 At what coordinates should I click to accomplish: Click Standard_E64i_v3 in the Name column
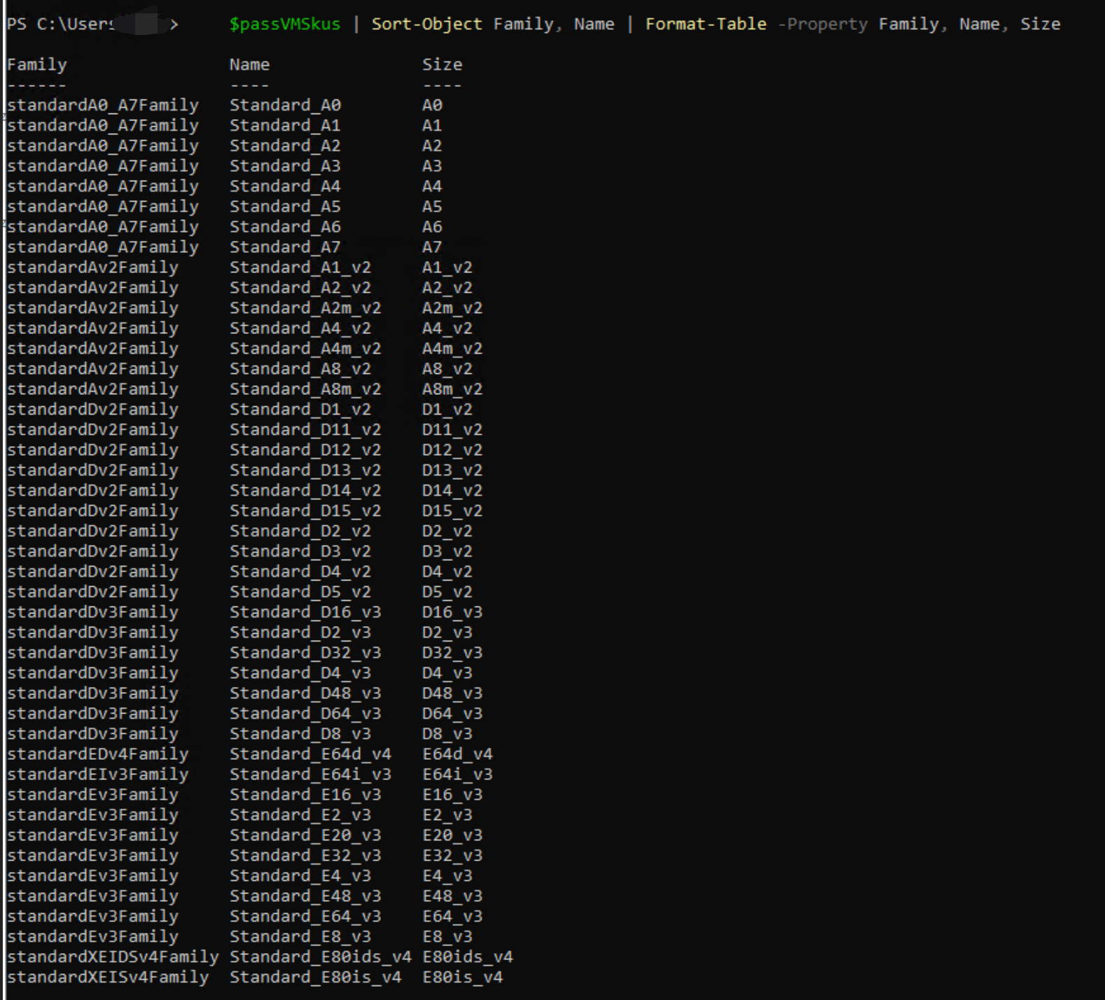pyautogui.click(x=310, y=775)
